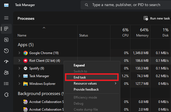Click the Task Manager row icon
The width and height of the screenshot is (171, 112).
(x=25, y=76)
